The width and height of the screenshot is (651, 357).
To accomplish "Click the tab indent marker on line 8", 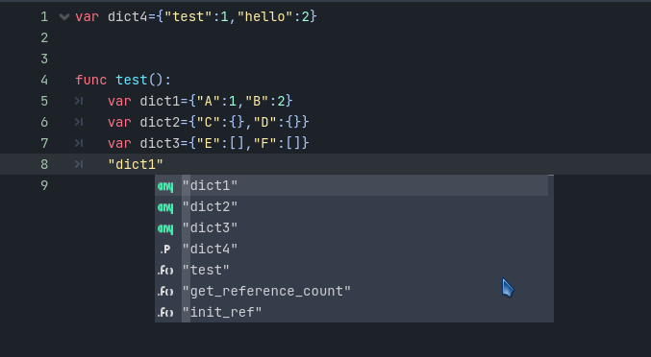I will click(x=79, y=164).
